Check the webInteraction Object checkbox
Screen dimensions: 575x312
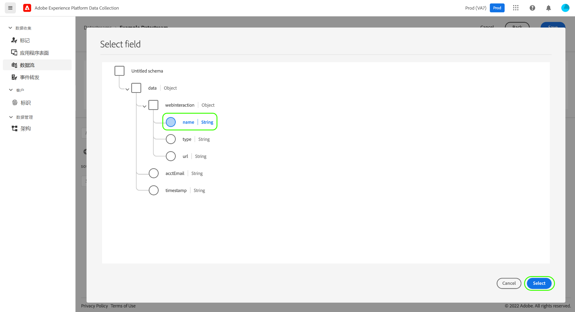point(153,105)
